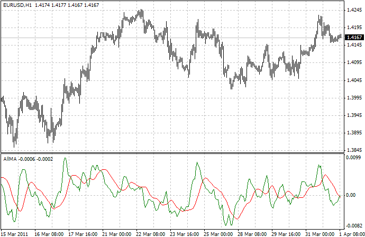This screenshot has width=365, height=237.
Task: Click the 15 Mar 2011 date label
Action: 15,233
